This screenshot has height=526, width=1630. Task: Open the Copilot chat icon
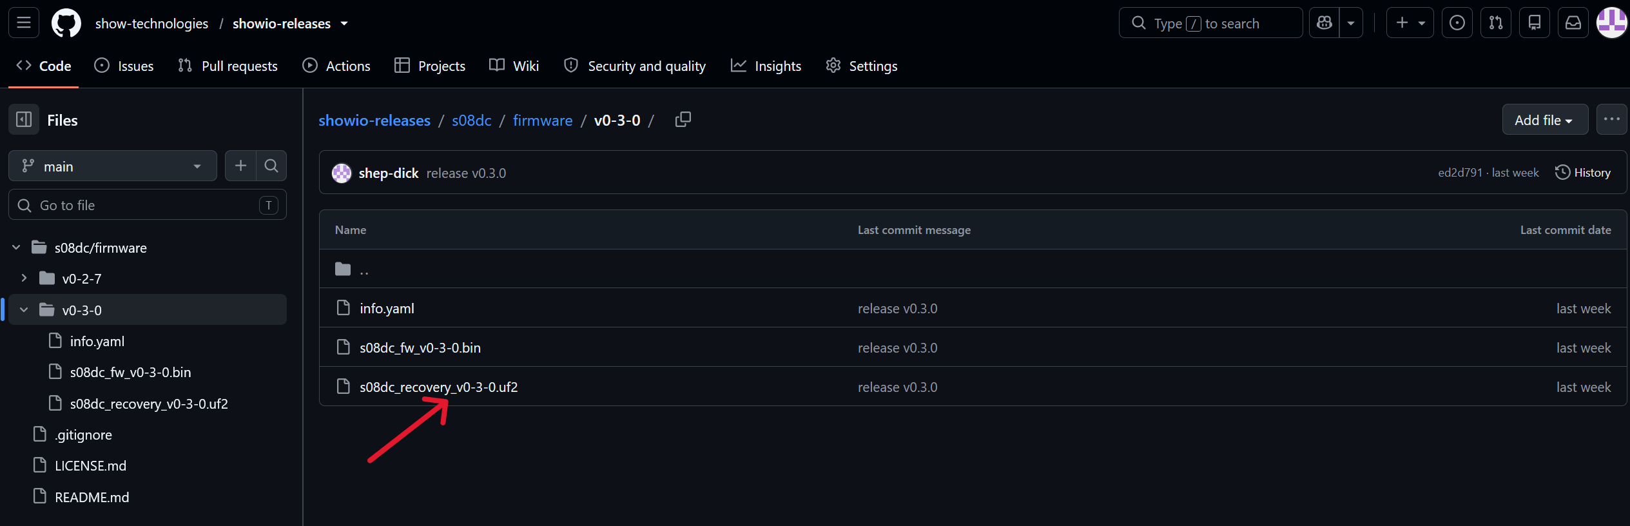(1324, 23)
